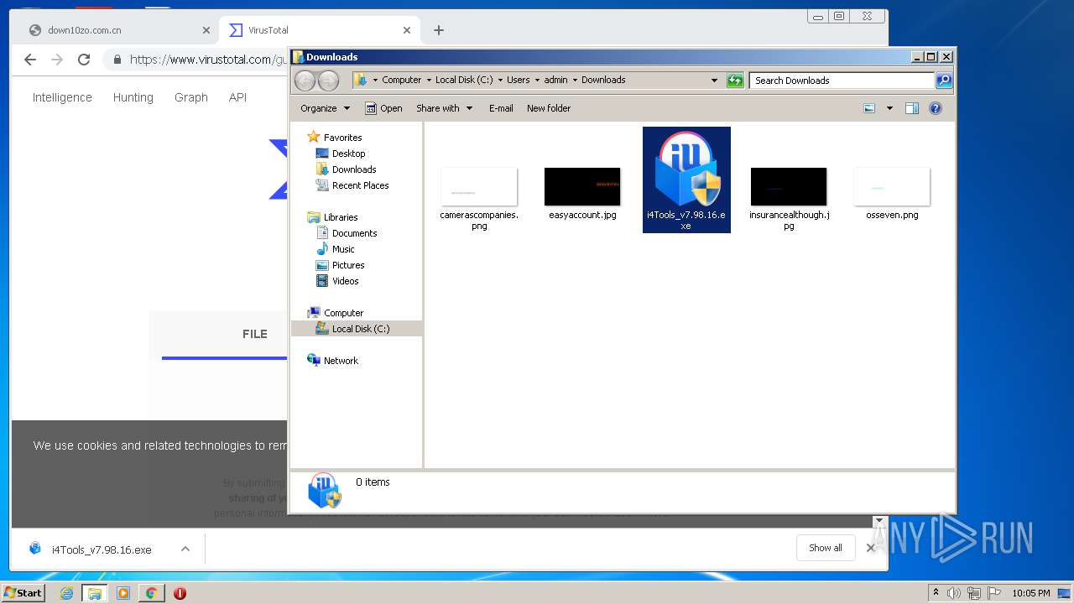Image resolution: width=1074 pixels, height=604 pixels.
Task: Click New folder in the toolbar
Action: [x=549, y=108]
